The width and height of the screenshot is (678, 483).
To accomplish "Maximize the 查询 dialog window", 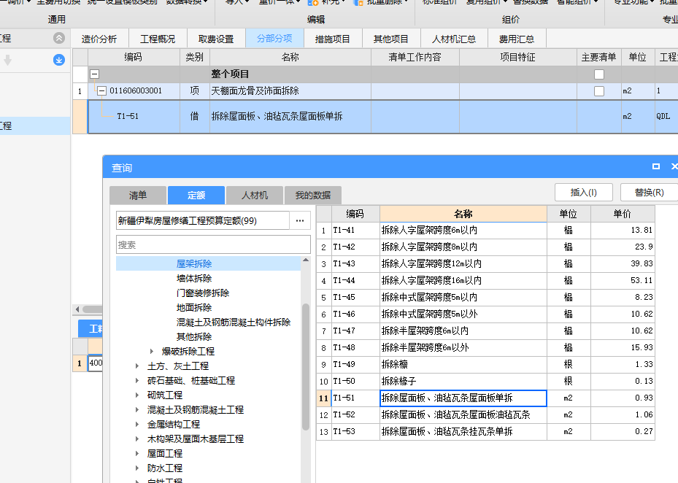I will tap(656, 166).
